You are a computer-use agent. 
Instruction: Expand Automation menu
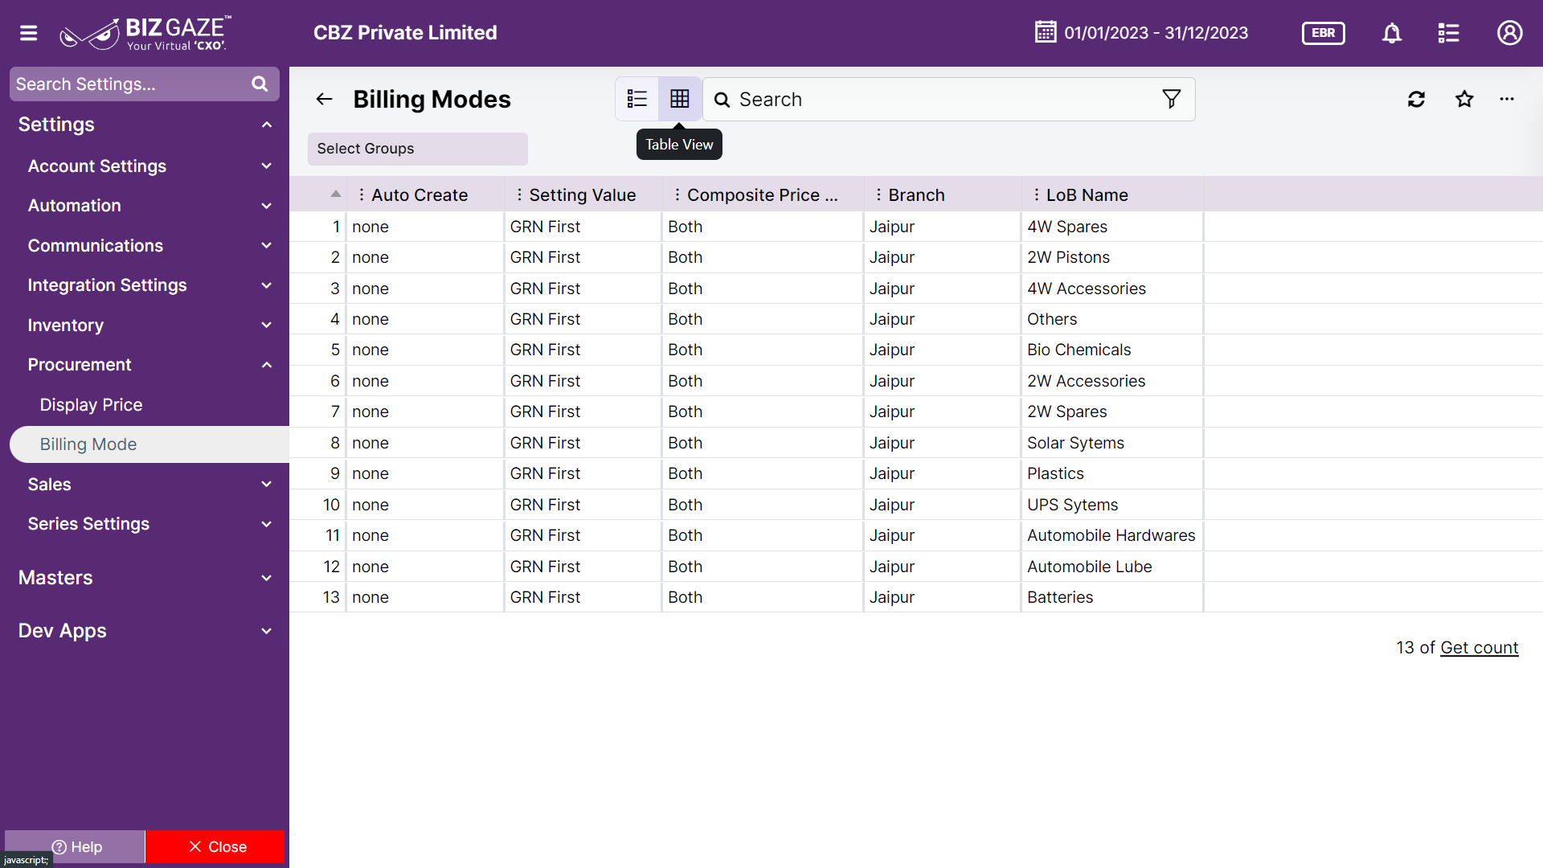[267, 206]
